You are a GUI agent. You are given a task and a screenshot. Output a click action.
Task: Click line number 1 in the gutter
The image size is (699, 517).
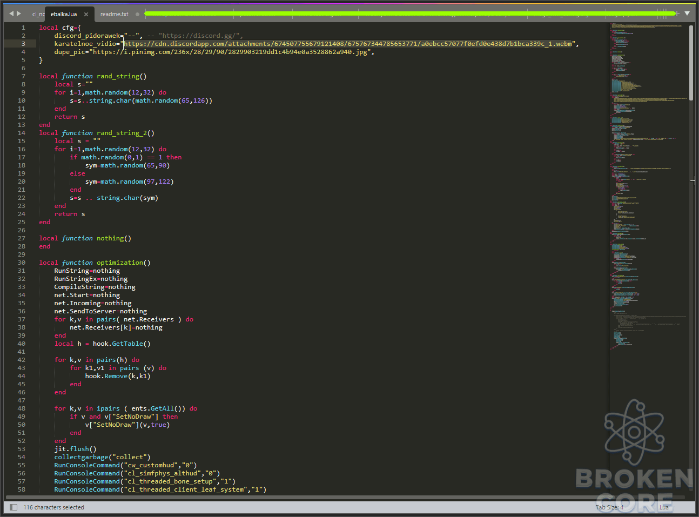(23, 28)
